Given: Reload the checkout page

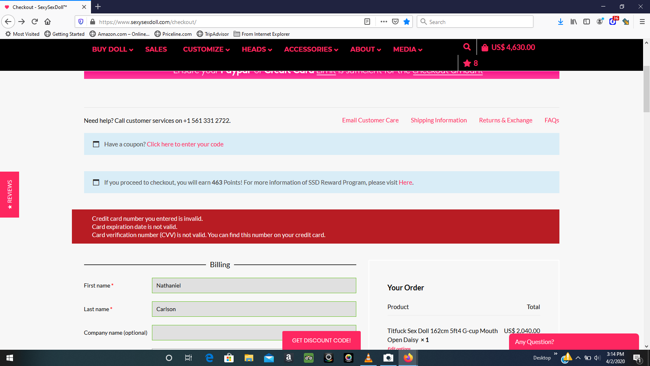Looking at the screenshot, I should tap(35, 22).
